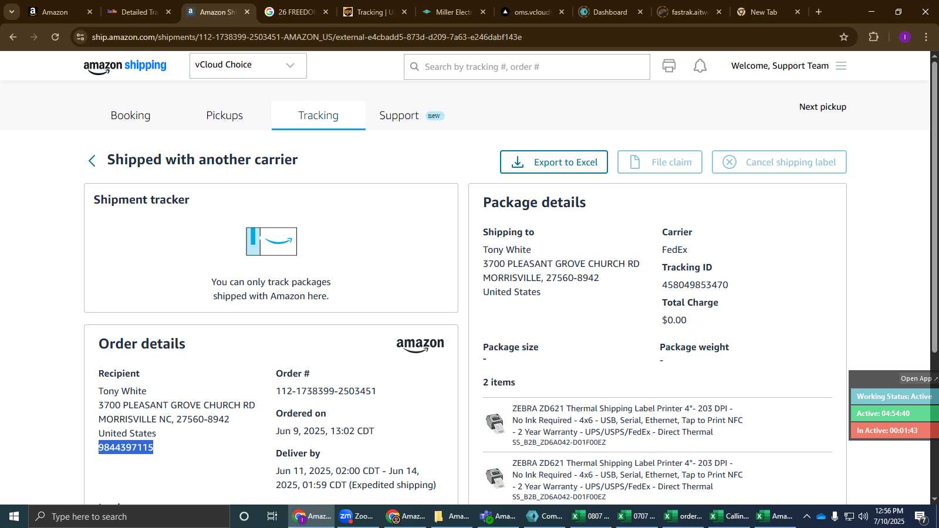
Task: Click Windows taskbar search box
Action: click(129, 516)
